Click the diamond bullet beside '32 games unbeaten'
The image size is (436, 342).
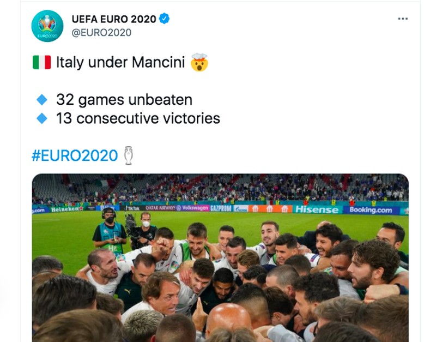tap(42, 99)
